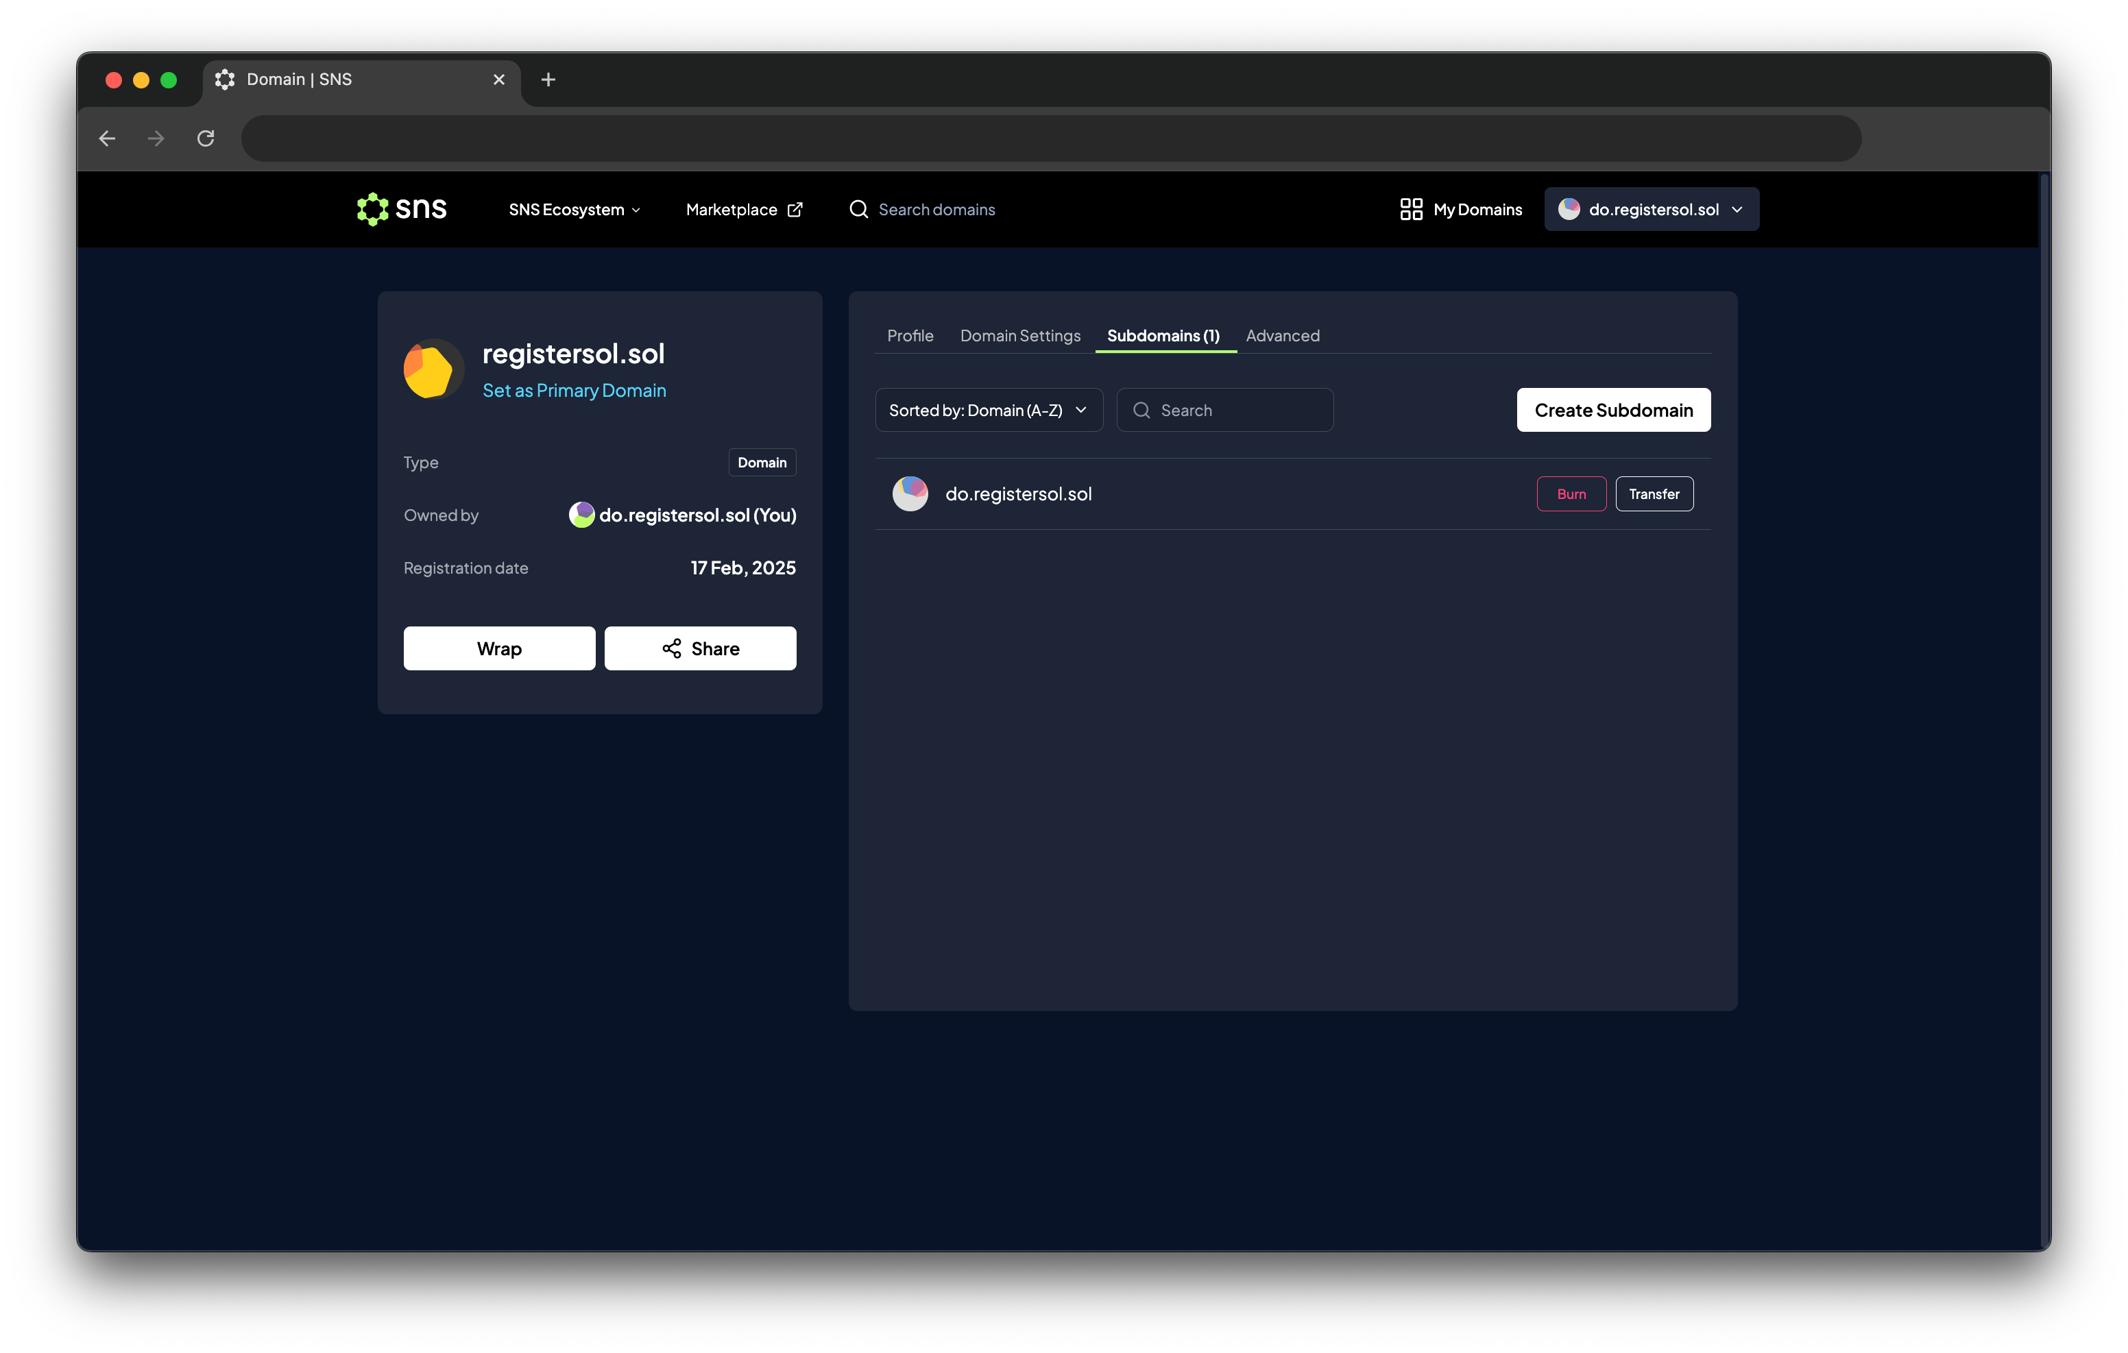Click the search domains magnifier icon
This screenshot has height=1353, width=2128.
click(858, 210)
